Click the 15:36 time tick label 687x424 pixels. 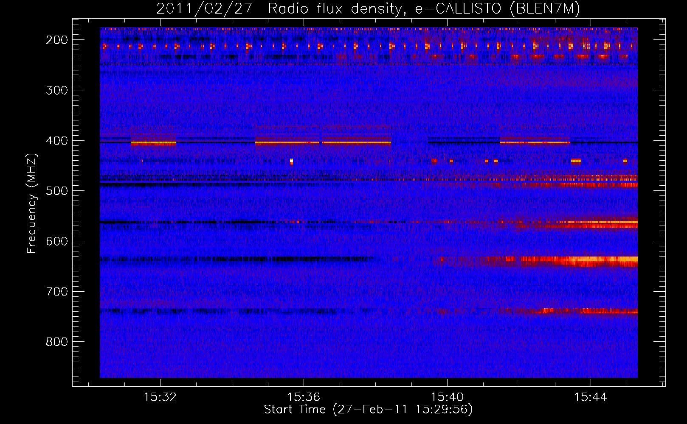304,397
